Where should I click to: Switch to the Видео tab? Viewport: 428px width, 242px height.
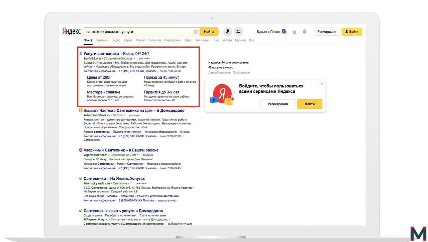coord(116,40)
